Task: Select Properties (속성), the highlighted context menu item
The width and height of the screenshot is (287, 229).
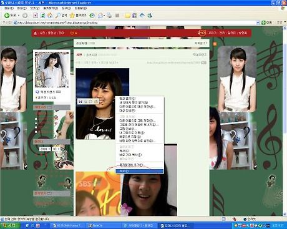Action: 139,171
